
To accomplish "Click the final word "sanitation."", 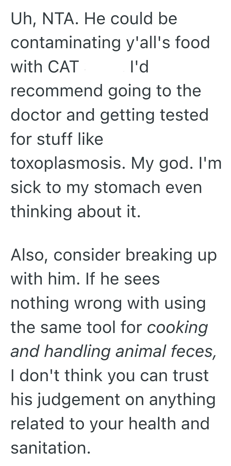I will [50, 448].
